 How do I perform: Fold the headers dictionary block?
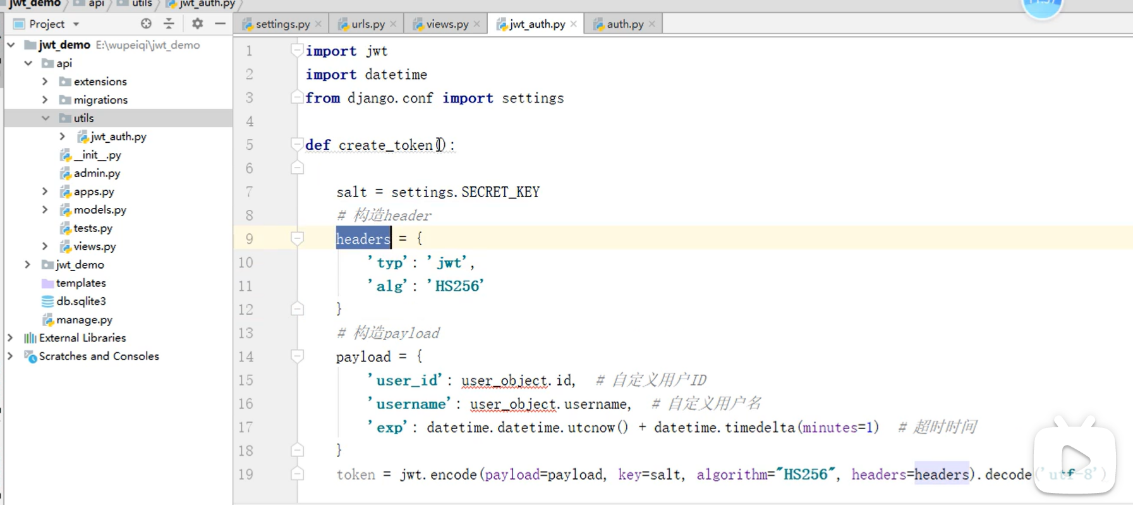coord(297,238)
